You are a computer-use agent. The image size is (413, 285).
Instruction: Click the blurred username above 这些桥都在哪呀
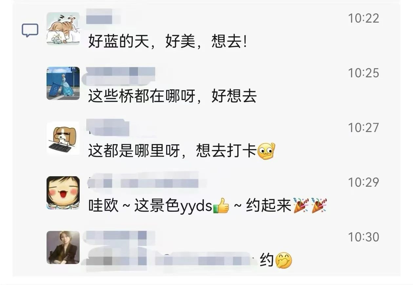119,75
